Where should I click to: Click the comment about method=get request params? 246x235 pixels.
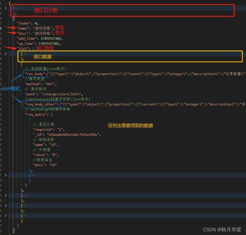pyautogui.click(x=48, y=109)
